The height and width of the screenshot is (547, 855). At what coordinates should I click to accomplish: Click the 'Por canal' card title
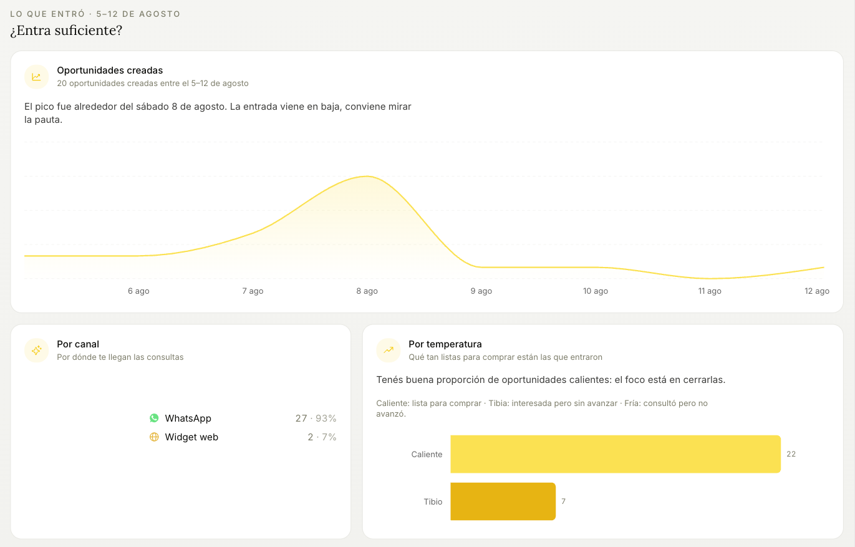click(x=78, y=344)
